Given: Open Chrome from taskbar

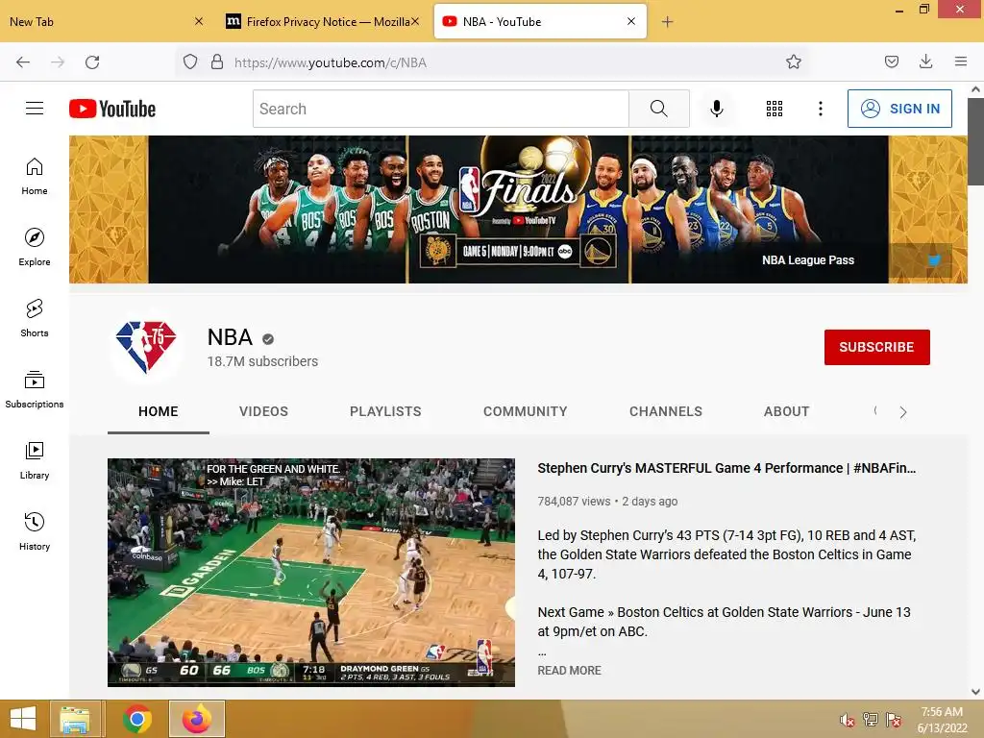Looking at the screenshot, I should point(136,719).
